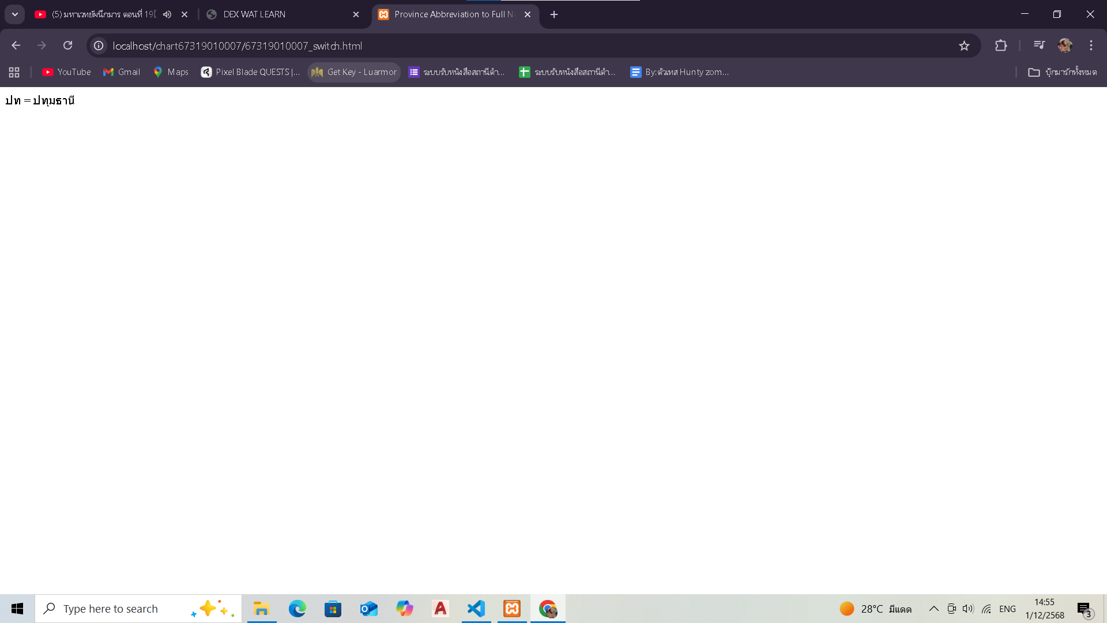Click the address bar URL

click(237, 46)
